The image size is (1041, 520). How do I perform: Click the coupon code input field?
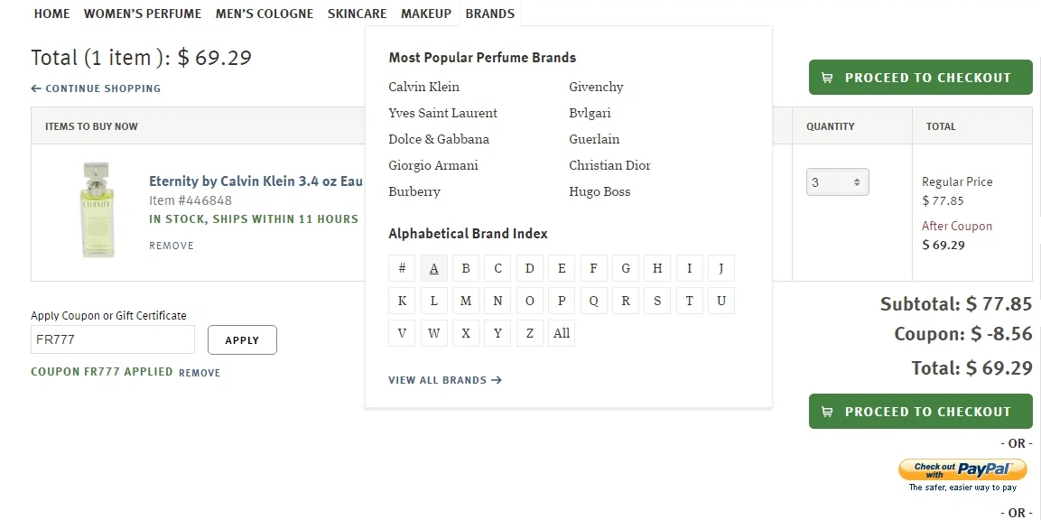(x=113, y=339)
